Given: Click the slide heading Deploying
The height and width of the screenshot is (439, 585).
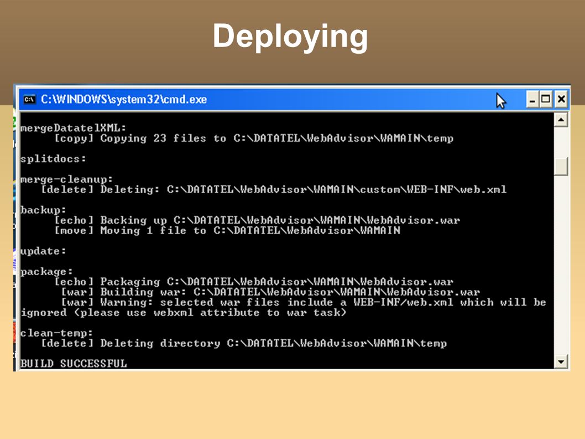Looking at the screenshot, I should click(x=290, y=36).
